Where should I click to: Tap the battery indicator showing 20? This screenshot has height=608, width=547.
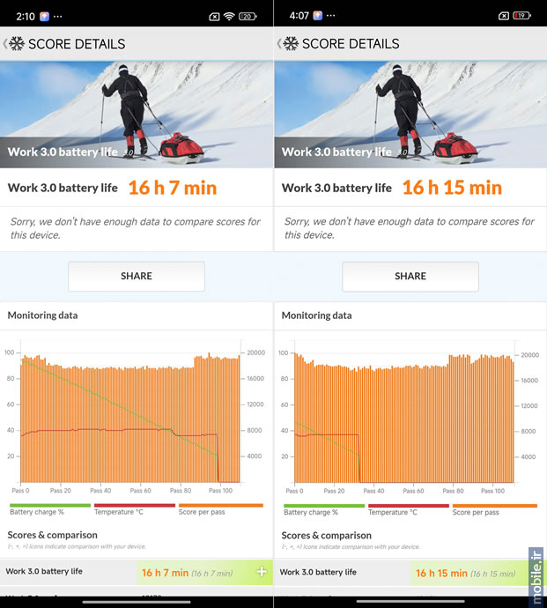tap(248, 16)
